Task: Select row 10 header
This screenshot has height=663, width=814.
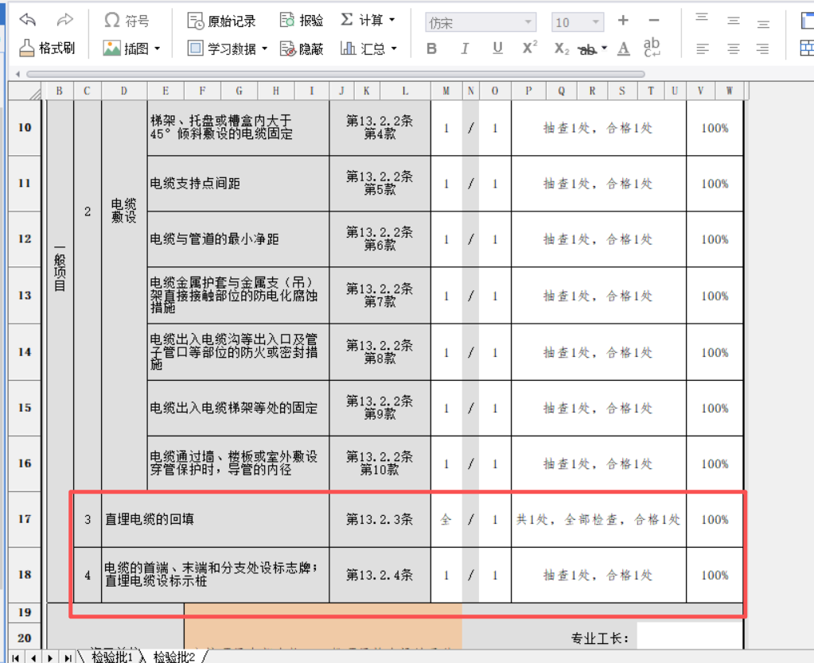Action: (x=25, y=128)
